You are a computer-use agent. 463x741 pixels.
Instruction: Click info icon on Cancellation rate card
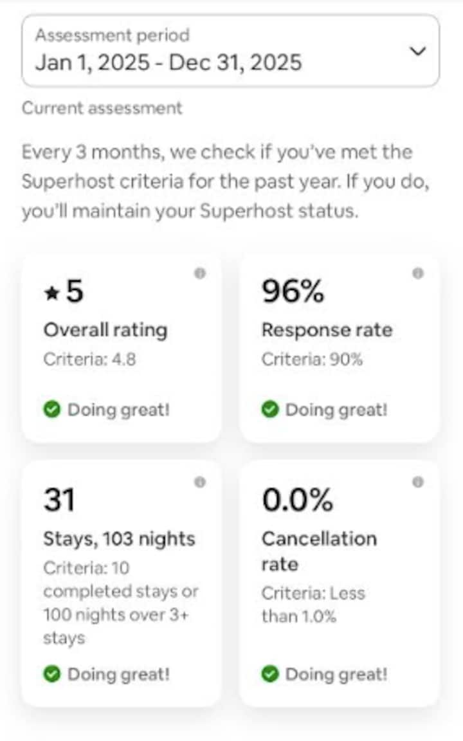pos(418,482)
